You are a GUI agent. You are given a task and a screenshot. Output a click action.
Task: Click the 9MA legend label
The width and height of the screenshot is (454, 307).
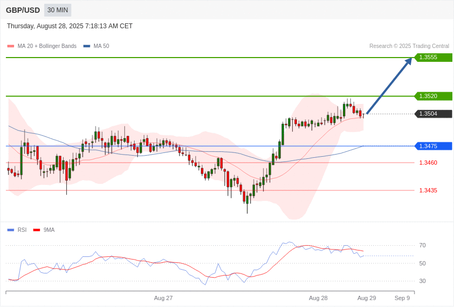click(x=49, y=230)
